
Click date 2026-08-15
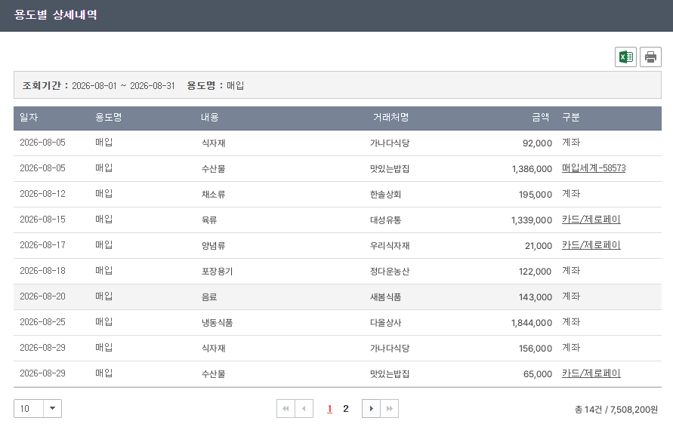[x=42, y=220]
